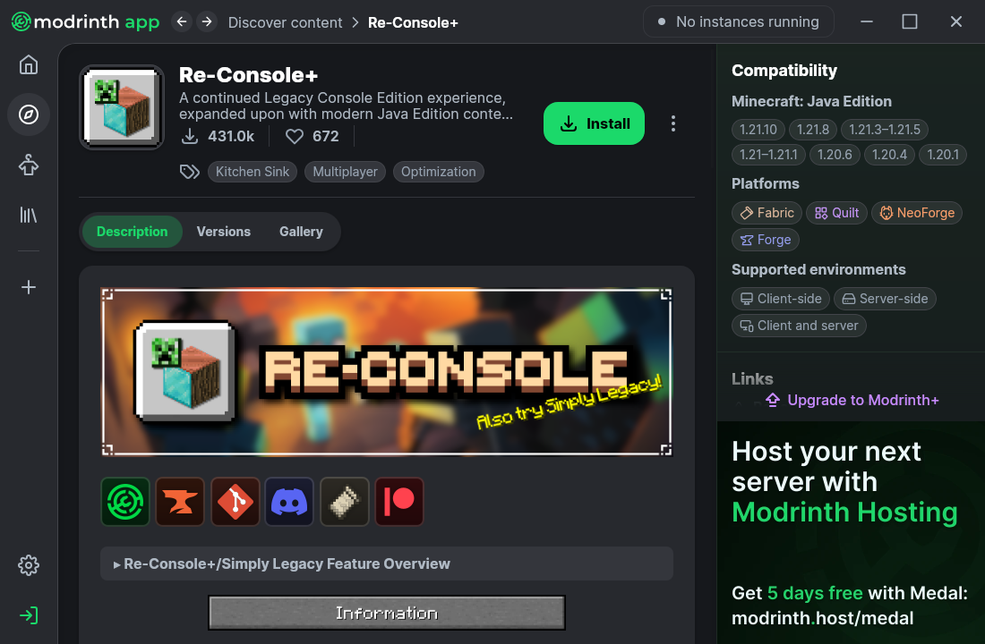
Task: Navigate back with the left arrow
Action: click(x=182, y=21)
